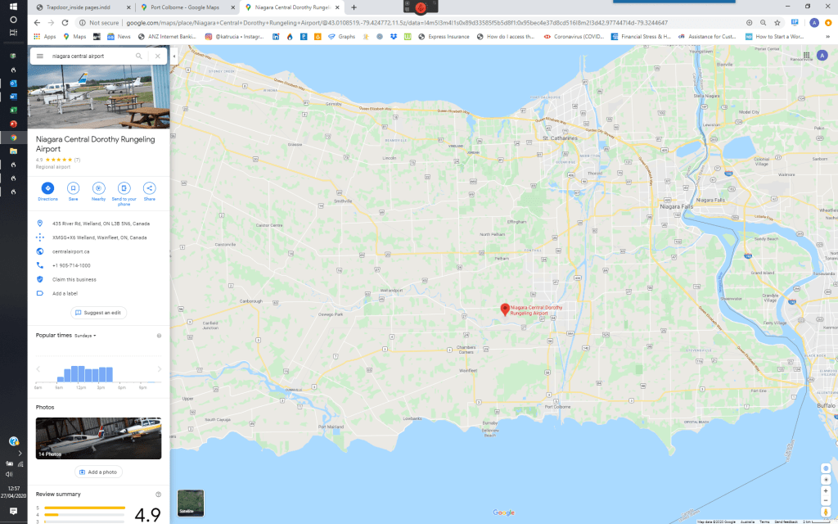
Task: Click the Share icon for this place
Action: tap(150, 188)
